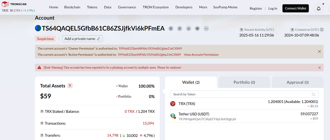The height and width of the screenshot is (140, 330).
Task: Add account to favorites with heart icon
Action: coord(197,28)
